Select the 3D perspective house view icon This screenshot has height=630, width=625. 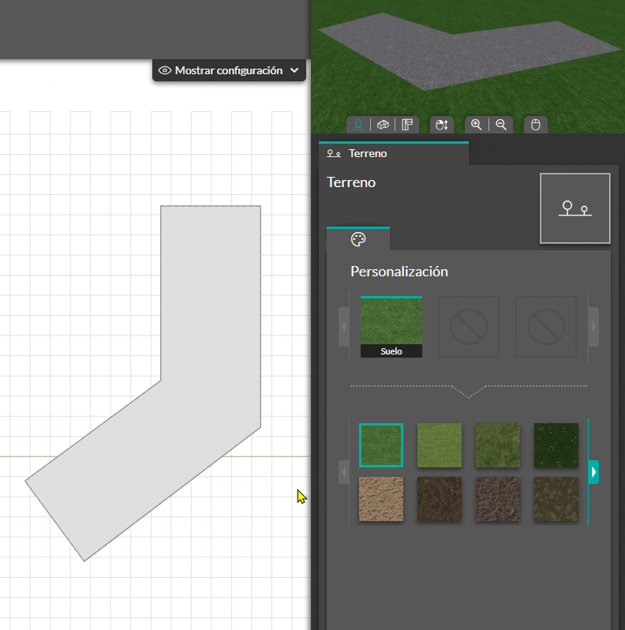383,125
